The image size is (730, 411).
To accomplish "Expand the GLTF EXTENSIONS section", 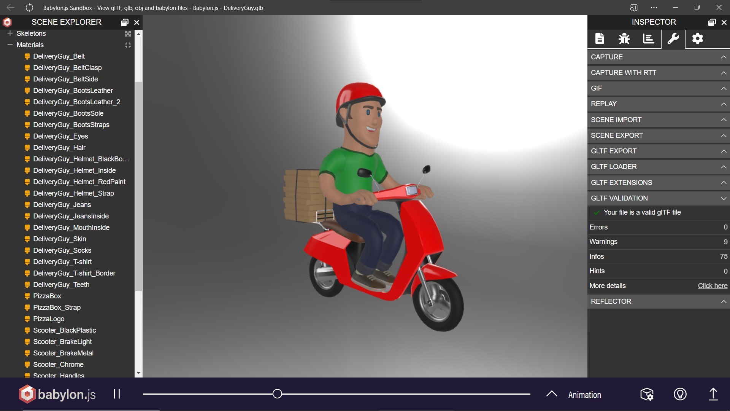I will (x=659, y=183).
